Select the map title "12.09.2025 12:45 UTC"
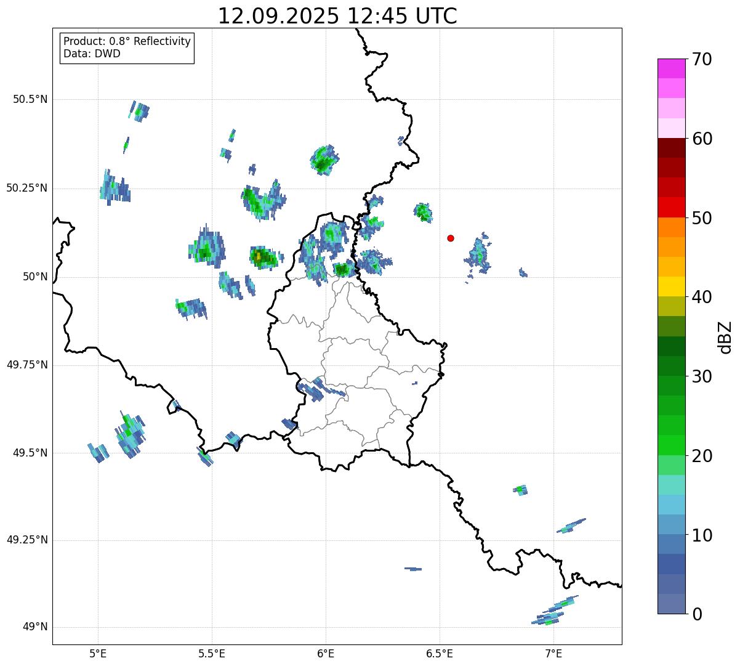This screenshot has width=740, height=666. pos(337,16)
